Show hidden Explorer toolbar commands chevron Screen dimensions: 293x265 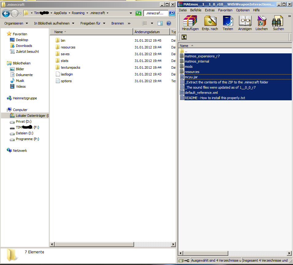click(x=129, y=23)
